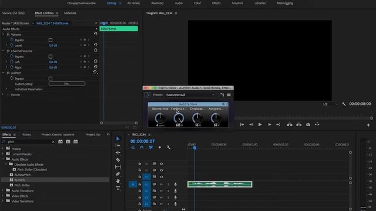Viewport: 376px width, 211px height.
Task: Select the Hand tool
Action: [117, 181]
